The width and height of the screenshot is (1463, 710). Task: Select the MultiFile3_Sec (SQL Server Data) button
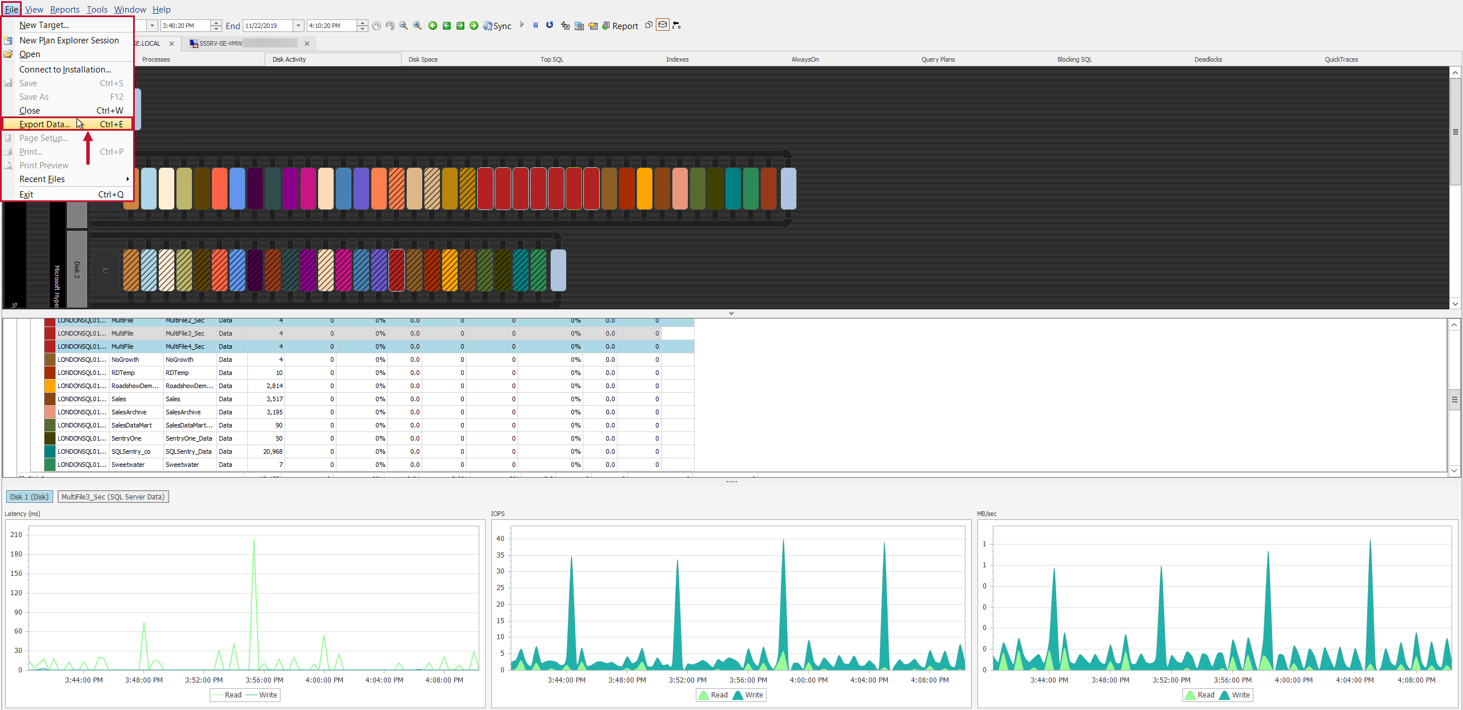pyautogui.click(x=113, y=497)
